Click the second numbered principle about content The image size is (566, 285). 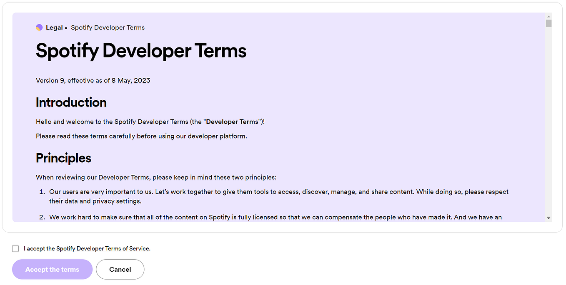[x=250, y=217]
